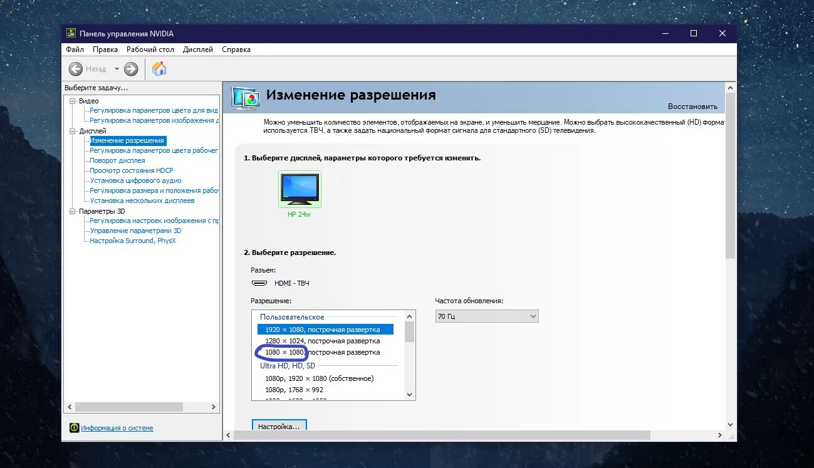This screenshot has width=814, height=468.
Task: Click the resolution list scroll-down arrow
Action: (410, 395)
